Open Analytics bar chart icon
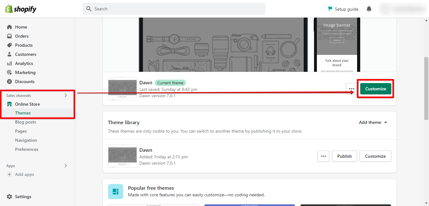The image size is (429, 206). coord(9,63)
